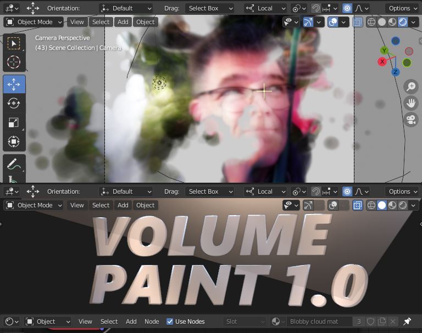
Task: Toggle proportional editing in the bottom viewport header
Action: pos(347,191)
